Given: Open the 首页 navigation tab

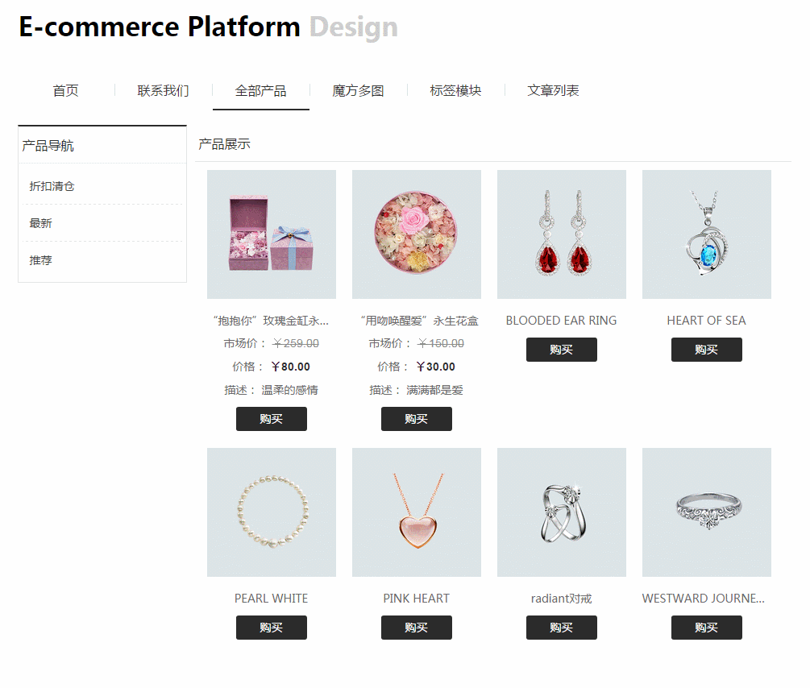Looking at the screenshot, I should (65, 91).
